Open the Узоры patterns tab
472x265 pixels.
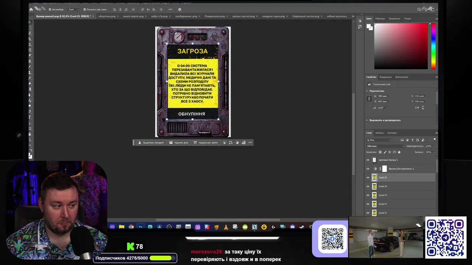point(407,18)
